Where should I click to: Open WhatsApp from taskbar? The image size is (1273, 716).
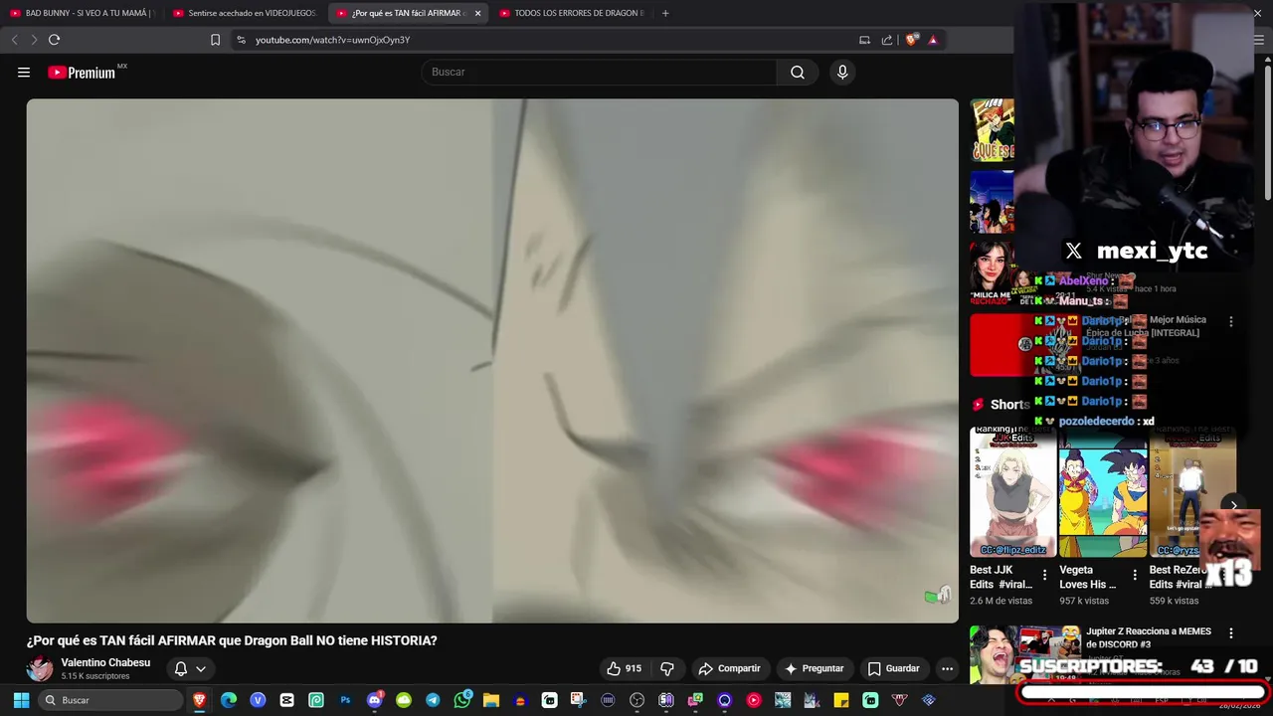tap(462, 700)
